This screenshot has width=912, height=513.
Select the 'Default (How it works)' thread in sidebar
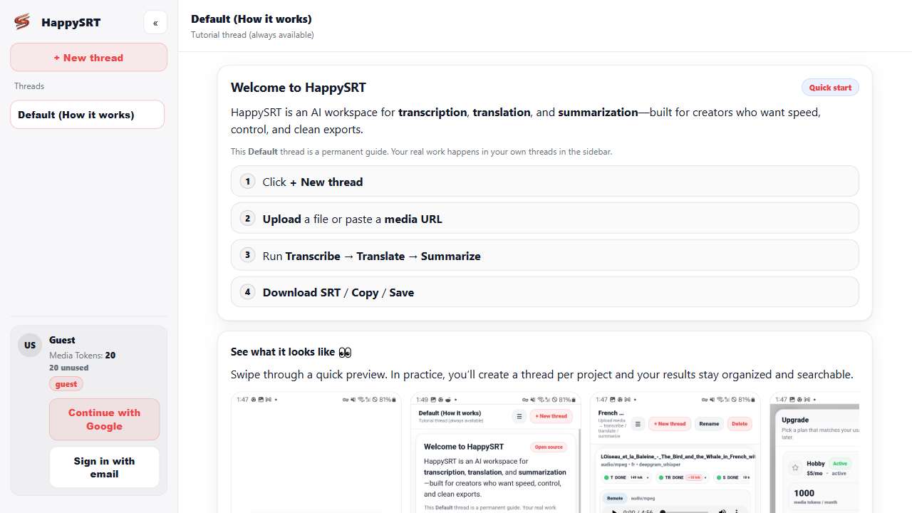[x=87, y=114]
